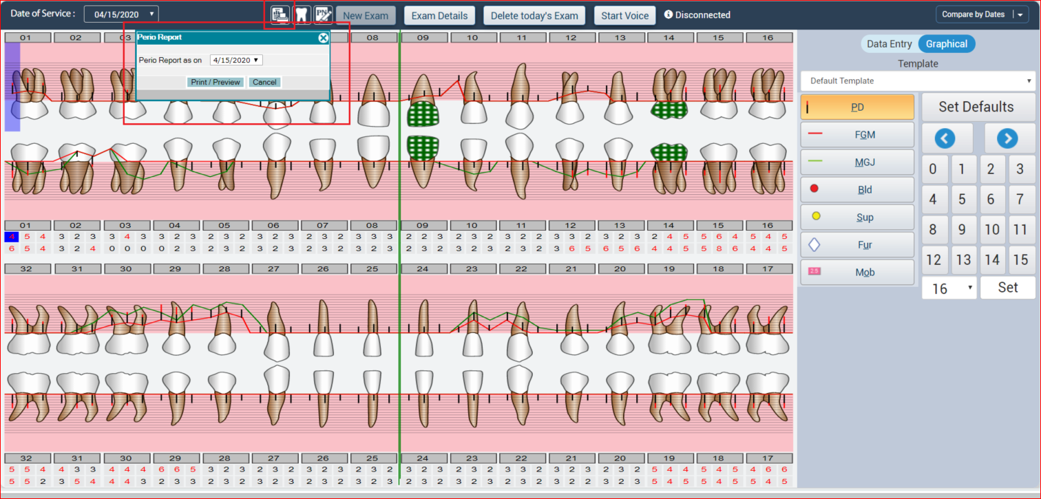Click Delete today's Exam
Screen dimensions: 1041x499
coord(534,16)
